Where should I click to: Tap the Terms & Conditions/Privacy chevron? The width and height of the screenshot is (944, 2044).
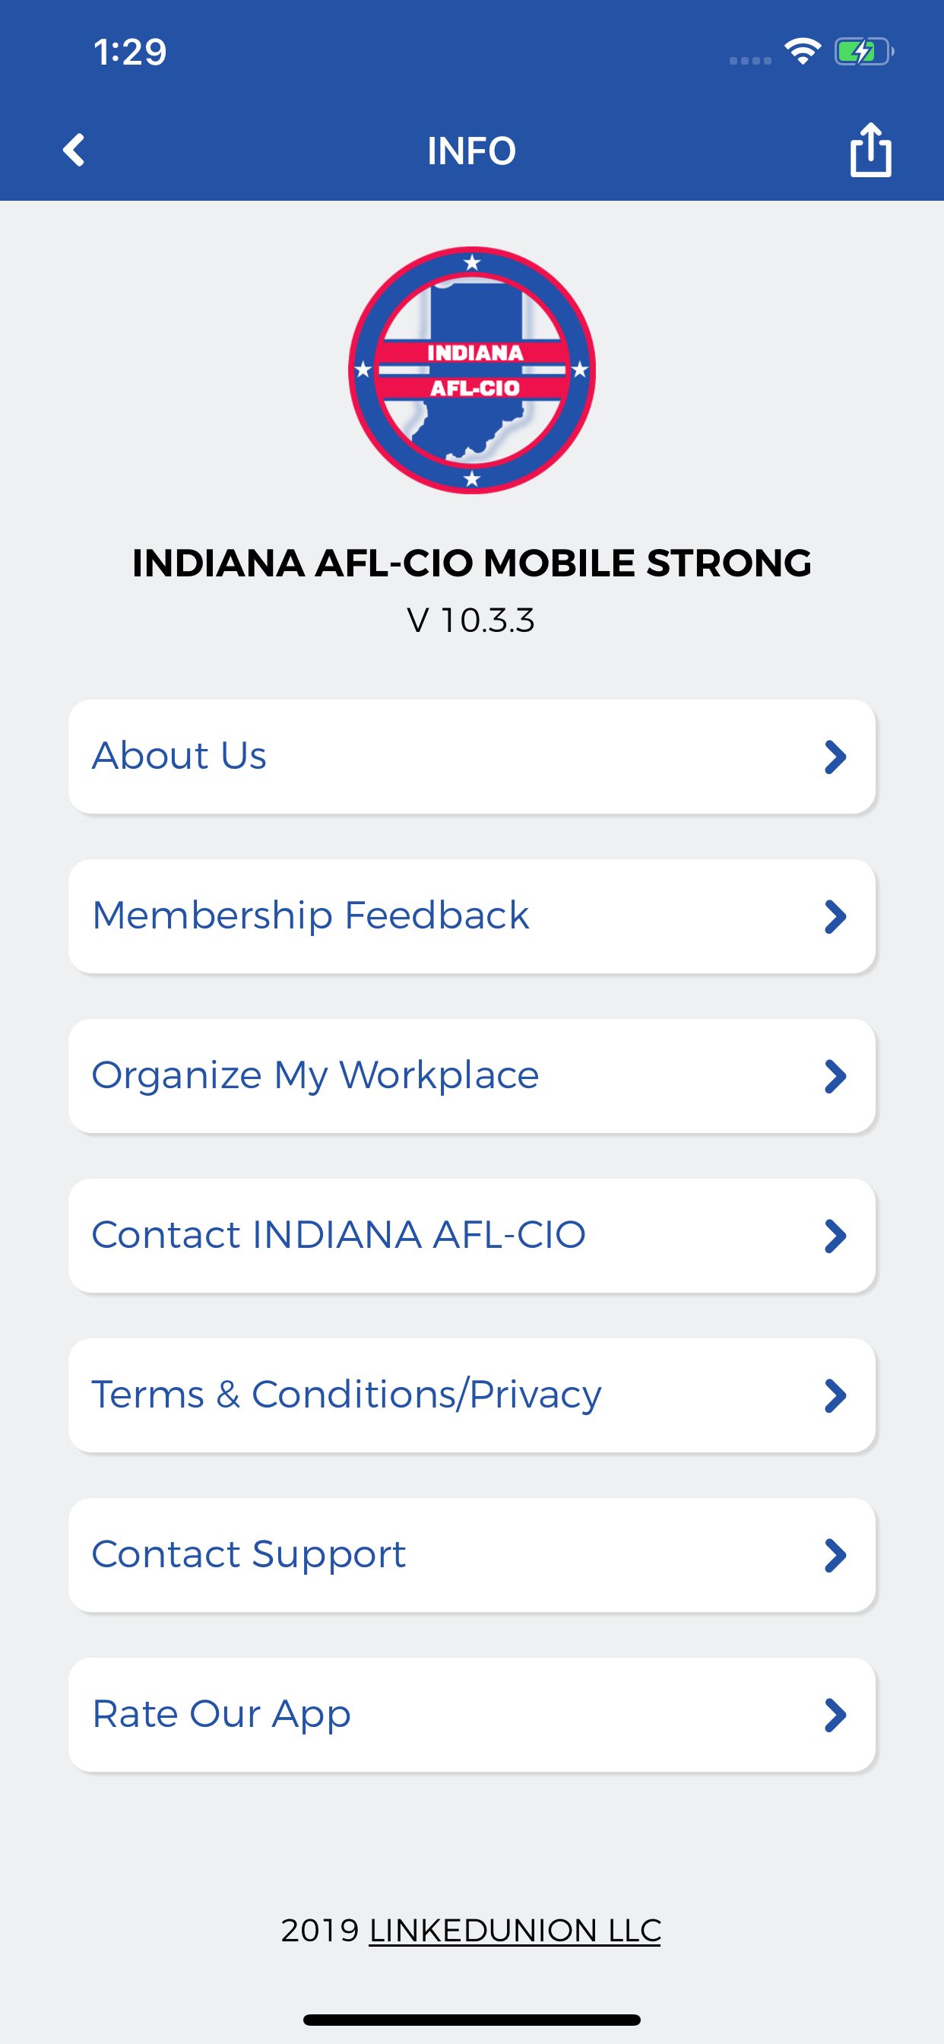tap(835, 1395)
